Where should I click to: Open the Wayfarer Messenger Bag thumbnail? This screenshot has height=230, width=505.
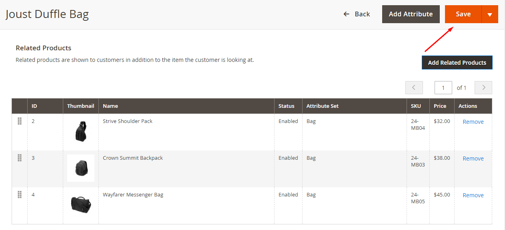(81, 205)
